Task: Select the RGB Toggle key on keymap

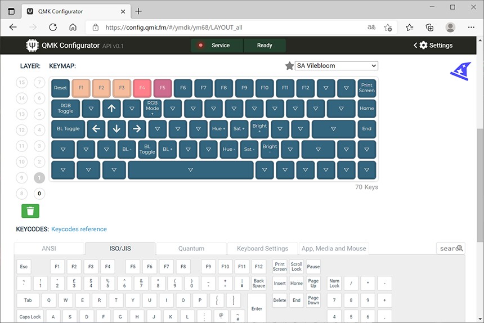Action: coord(65,108)
